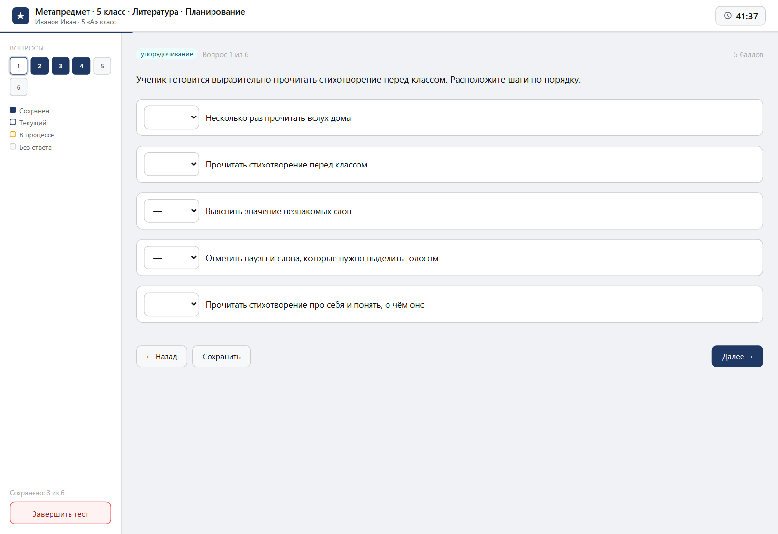Open order dropdown for 'Отметить паузы и слова'
This screenshot has width=778, height=534.
(x=172, y=258)
